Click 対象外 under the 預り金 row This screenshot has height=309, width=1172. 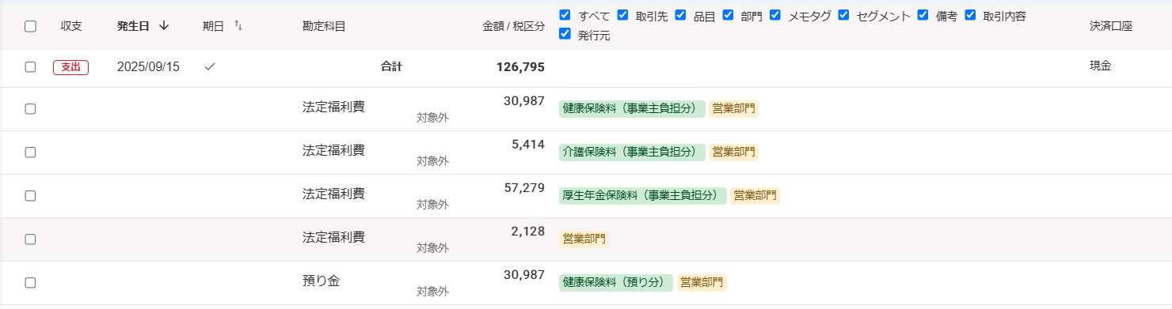click(x=432, y=292)
